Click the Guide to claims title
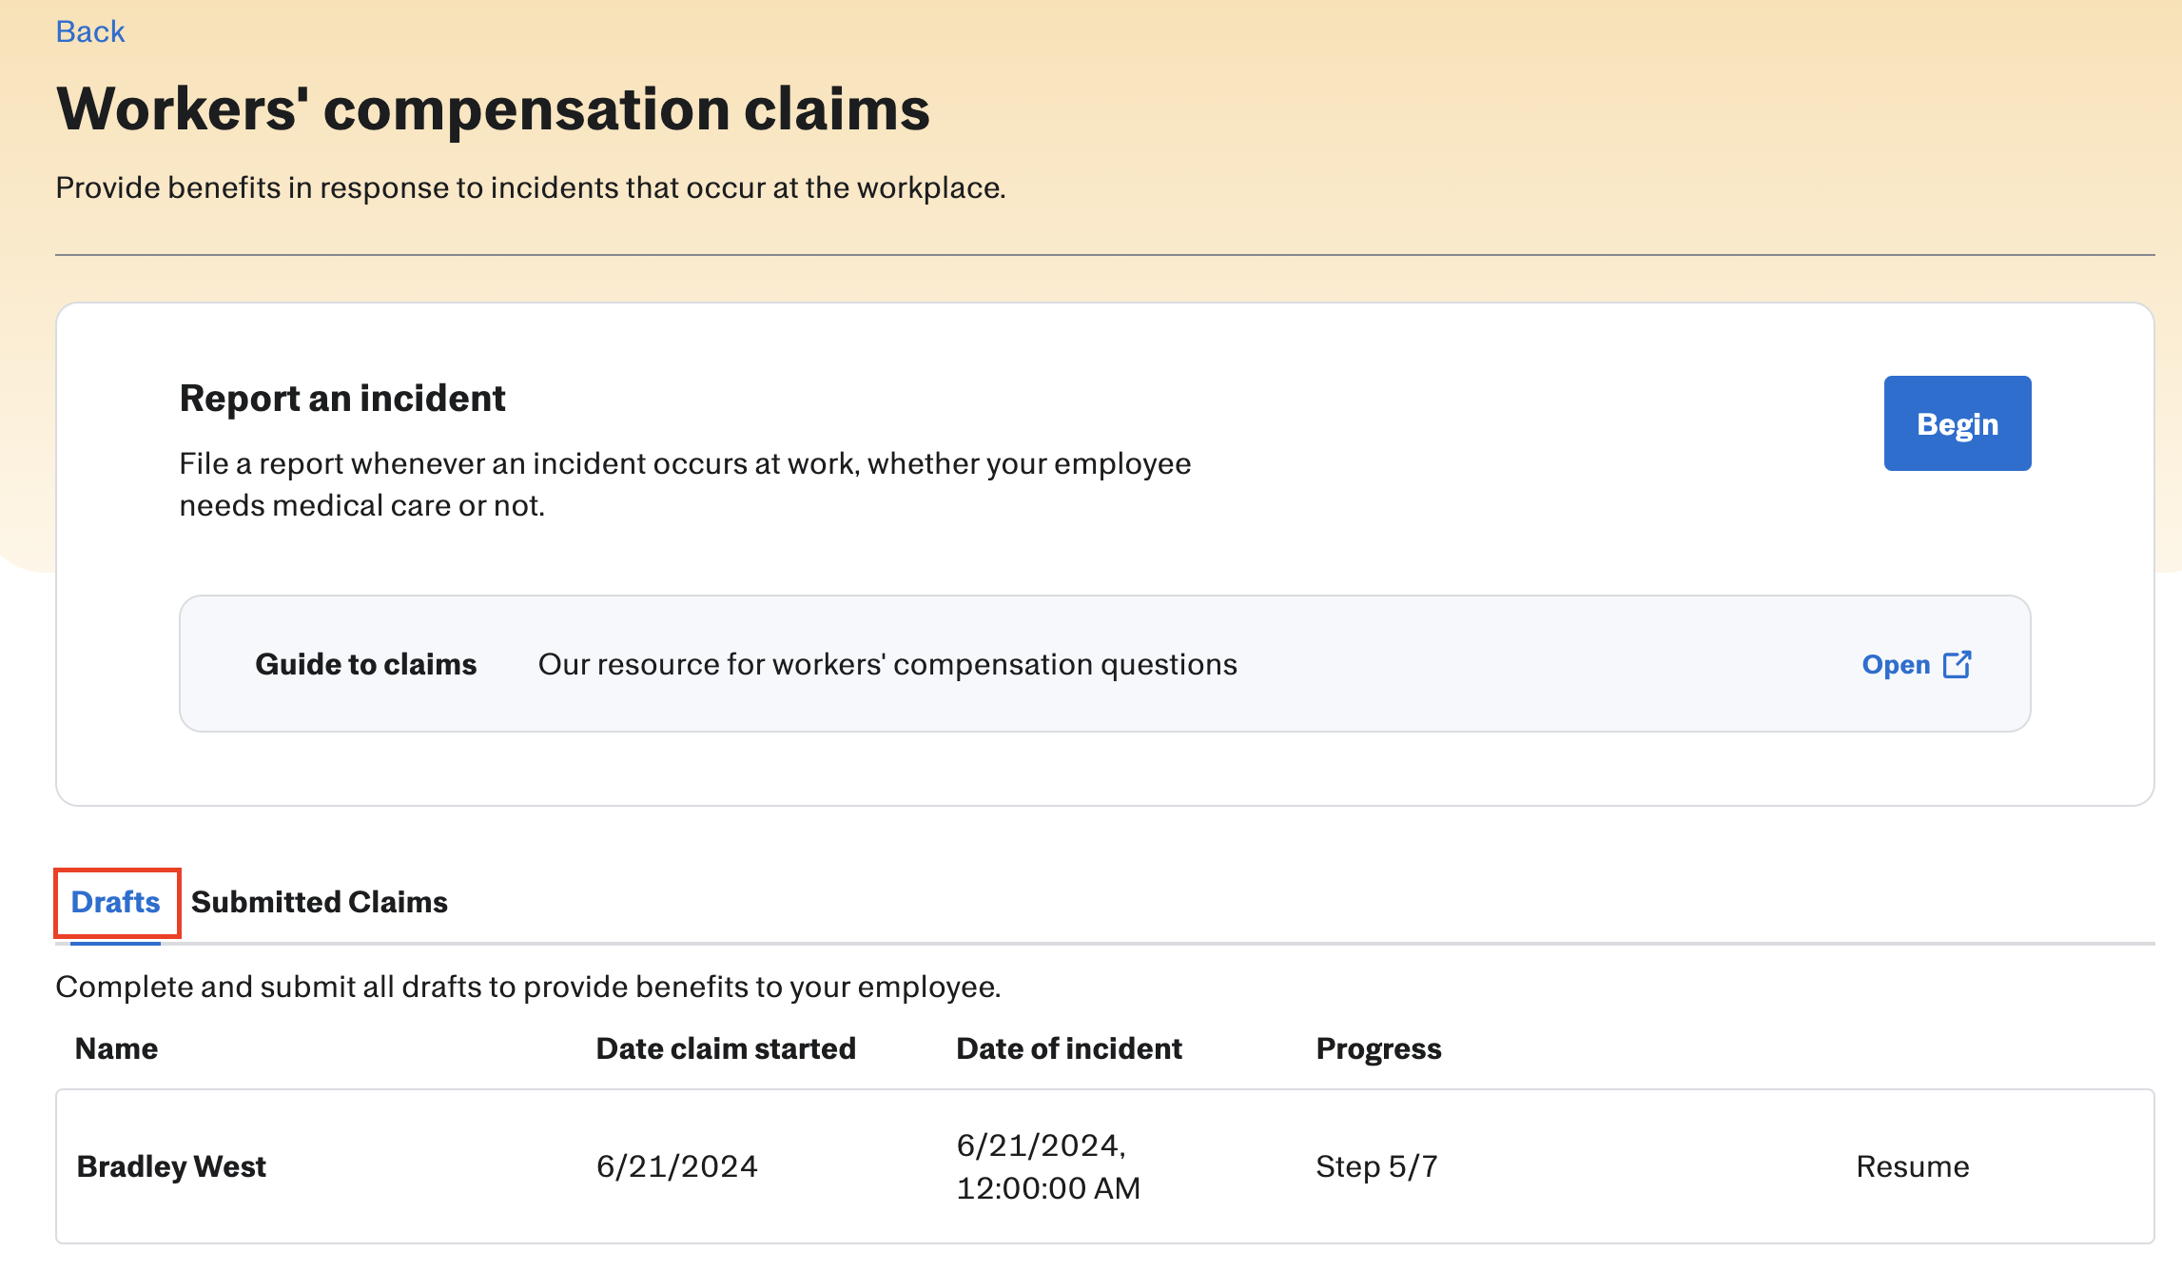This screenshot has height=1271, width=2182. pyautogui.click(x=366, y=664)
